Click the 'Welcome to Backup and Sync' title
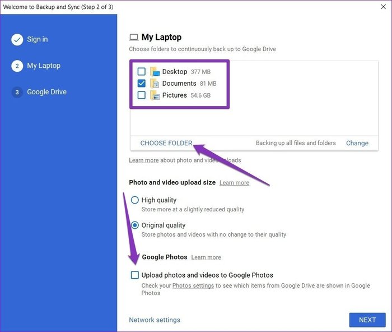 [58, 7]
